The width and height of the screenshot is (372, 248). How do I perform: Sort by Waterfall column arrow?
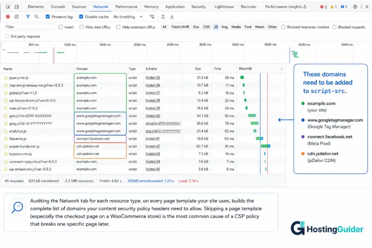tap(282, 69)
